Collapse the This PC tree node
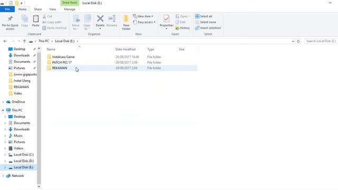The height and width of the screenshot is (190, 338). (x=3, y=110)
